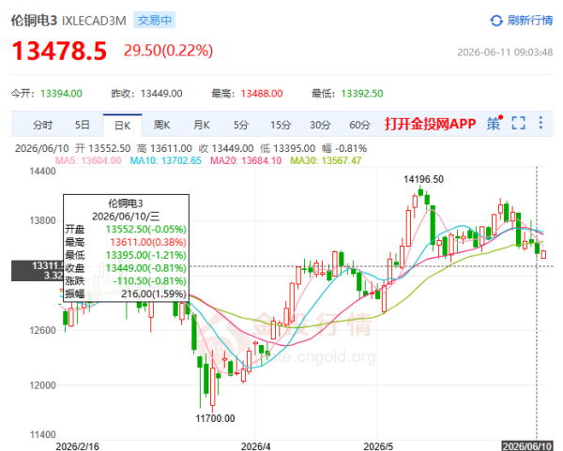Click the 11700.00 low price label

tap(215, 418)
